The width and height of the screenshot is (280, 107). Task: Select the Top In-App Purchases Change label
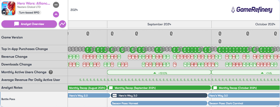(25, 49)
